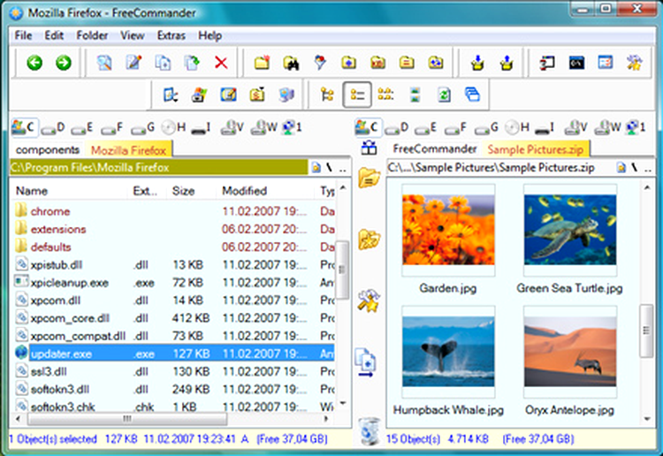
Task: Click the gift box icon in middle strip
Action: coord(370,148)
